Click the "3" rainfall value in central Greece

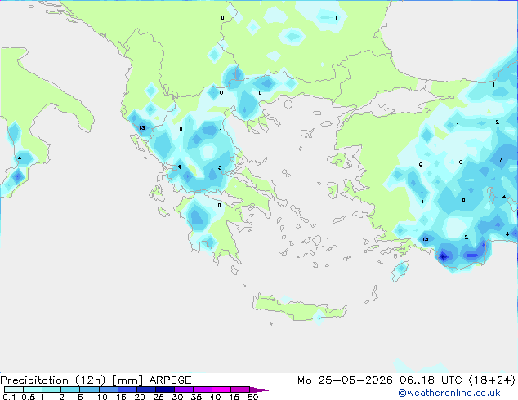[x=220, y=168]
